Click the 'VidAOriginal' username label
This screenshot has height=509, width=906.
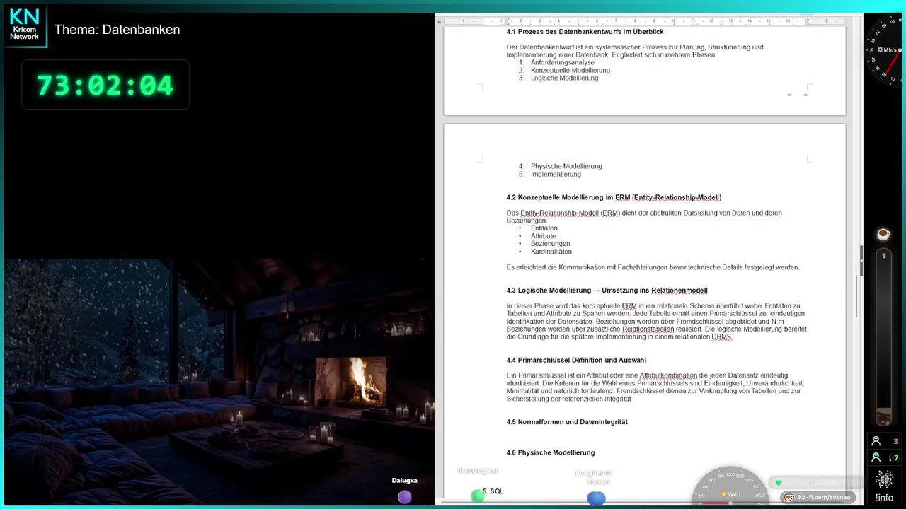[478, 471]
